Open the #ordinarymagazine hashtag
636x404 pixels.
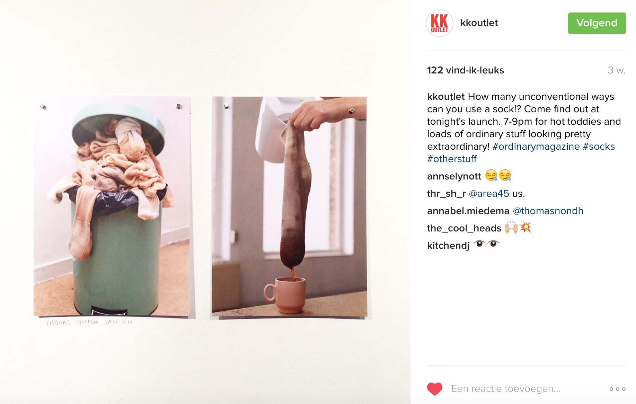tap(536, 147)
